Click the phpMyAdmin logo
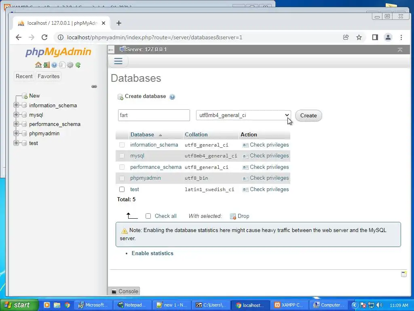Screen dimensions: 414x311 point(58,52)
